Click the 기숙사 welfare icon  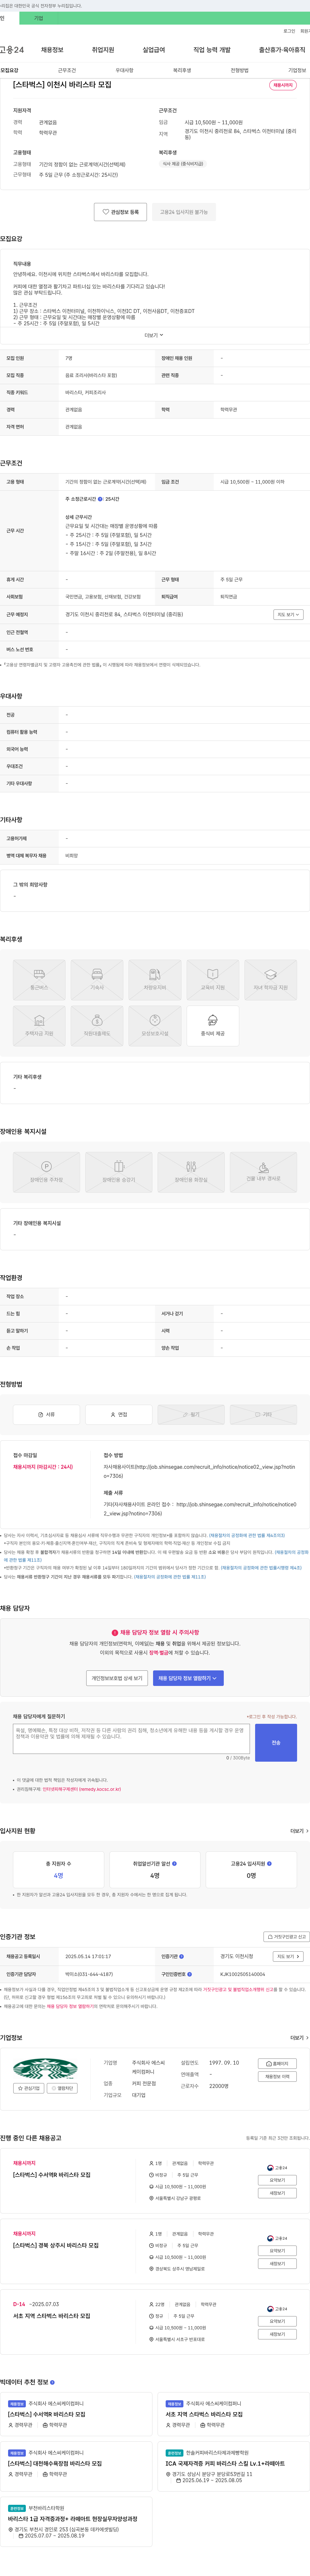click(97, 980)
